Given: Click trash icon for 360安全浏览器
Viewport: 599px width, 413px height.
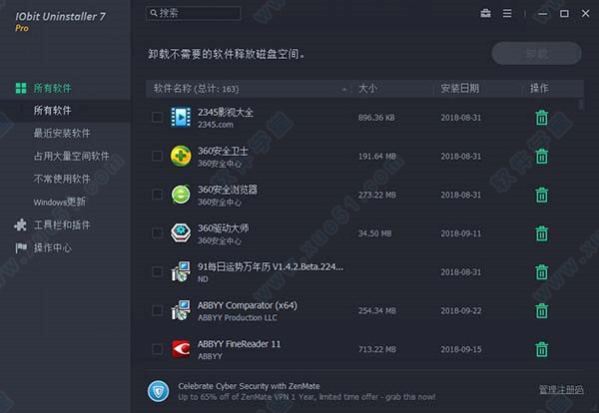Looking at the screenshot, I should pyautogui.click(x=541, y=195).
